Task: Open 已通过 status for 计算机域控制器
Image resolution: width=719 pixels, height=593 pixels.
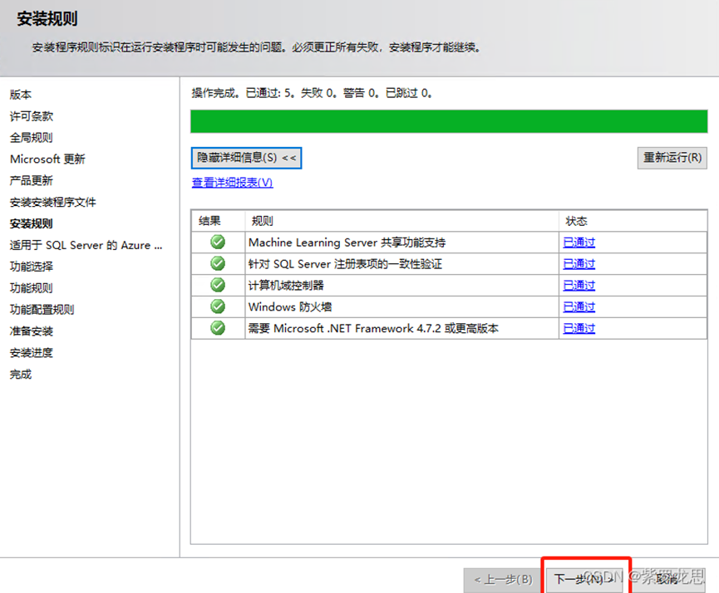Action: click(x=579, y=286)
